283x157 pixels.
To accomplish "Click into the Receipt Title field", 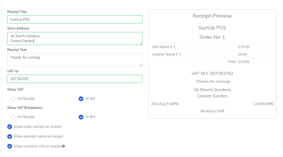I will 75,19.
